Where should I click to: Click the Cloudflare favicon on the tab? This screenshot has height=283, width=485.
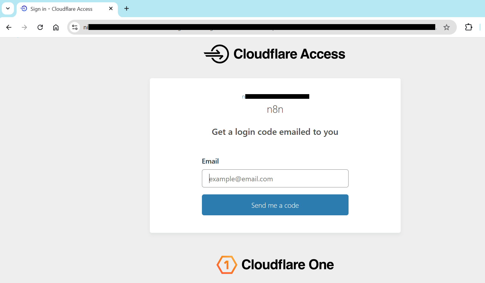24,9
